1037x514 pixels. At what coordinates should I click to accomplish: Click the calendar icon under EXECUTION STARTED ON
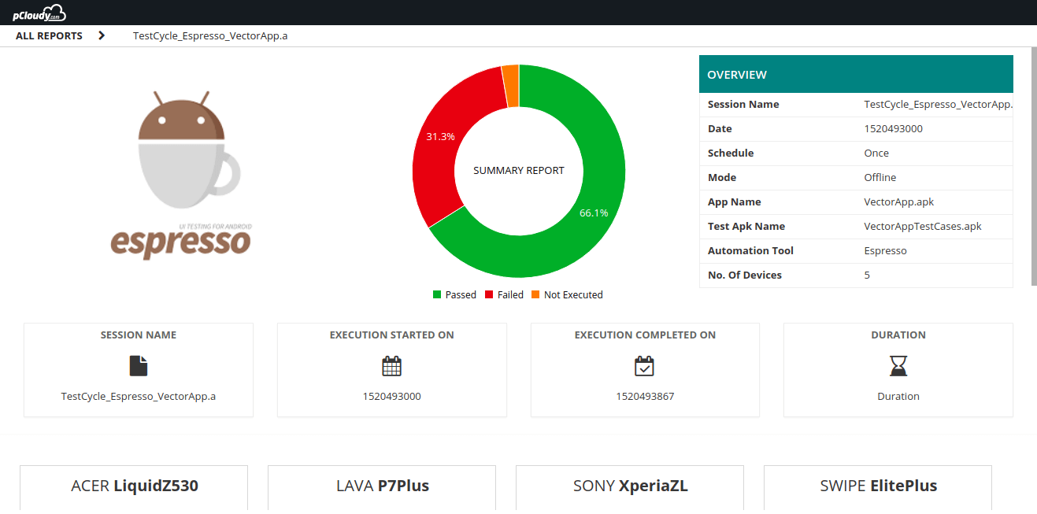click(x=392, y=366)
